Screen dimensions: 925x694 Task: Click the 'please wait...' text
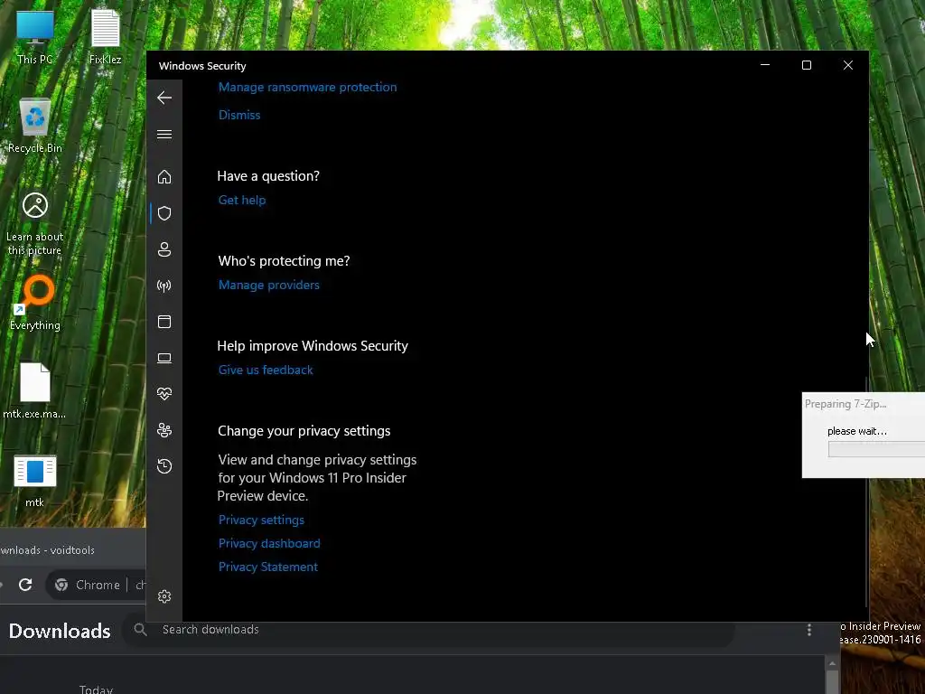(x=856, y=431)
